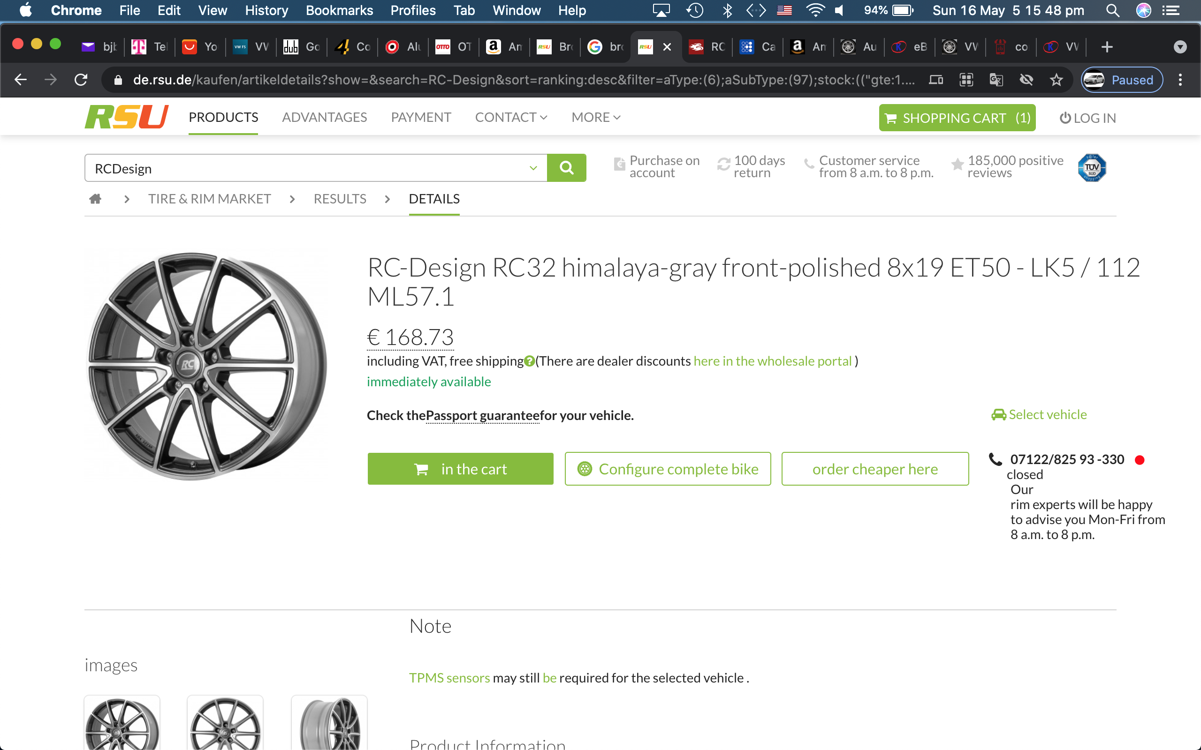Image resolution: width=1201 pixels, height=750 pixels.
Task: Open the Chrome three-dot menu
Action: [x=1180, y=79]
